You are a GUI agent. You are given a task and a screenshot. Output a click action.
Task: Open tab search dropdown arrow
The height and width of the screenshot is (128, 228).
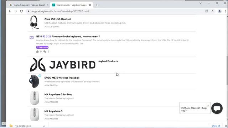[x=201, y=3]
